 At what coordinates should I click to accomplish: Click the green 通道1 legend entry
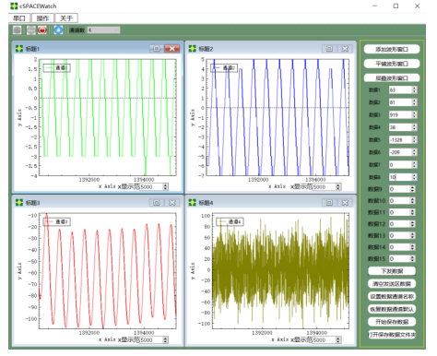point(57,67)
